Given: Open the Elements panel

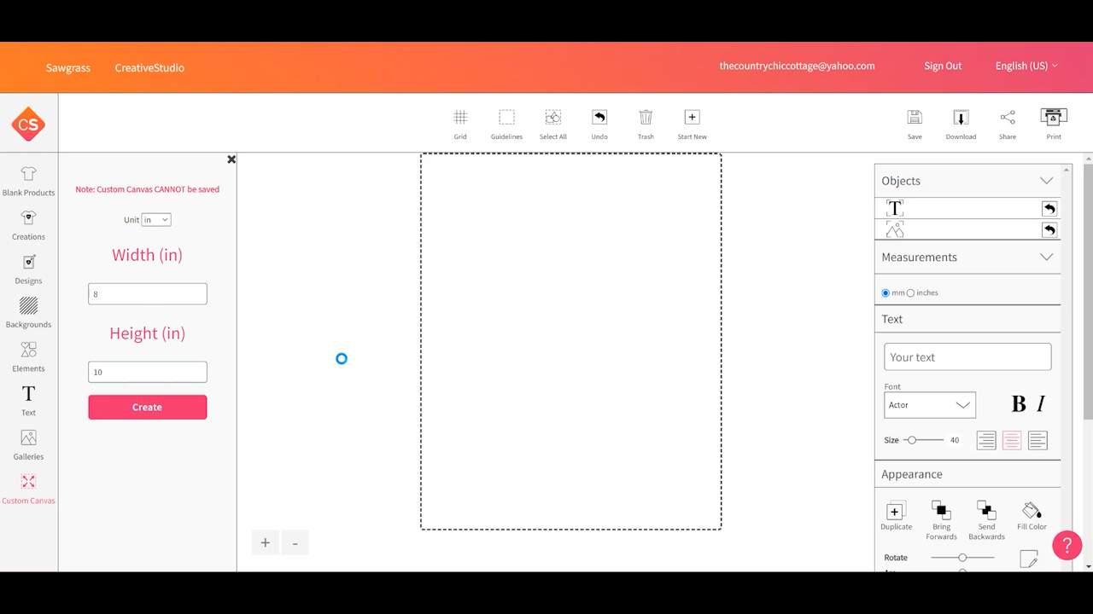Looking at the screenshot, I should click(28, 357).
